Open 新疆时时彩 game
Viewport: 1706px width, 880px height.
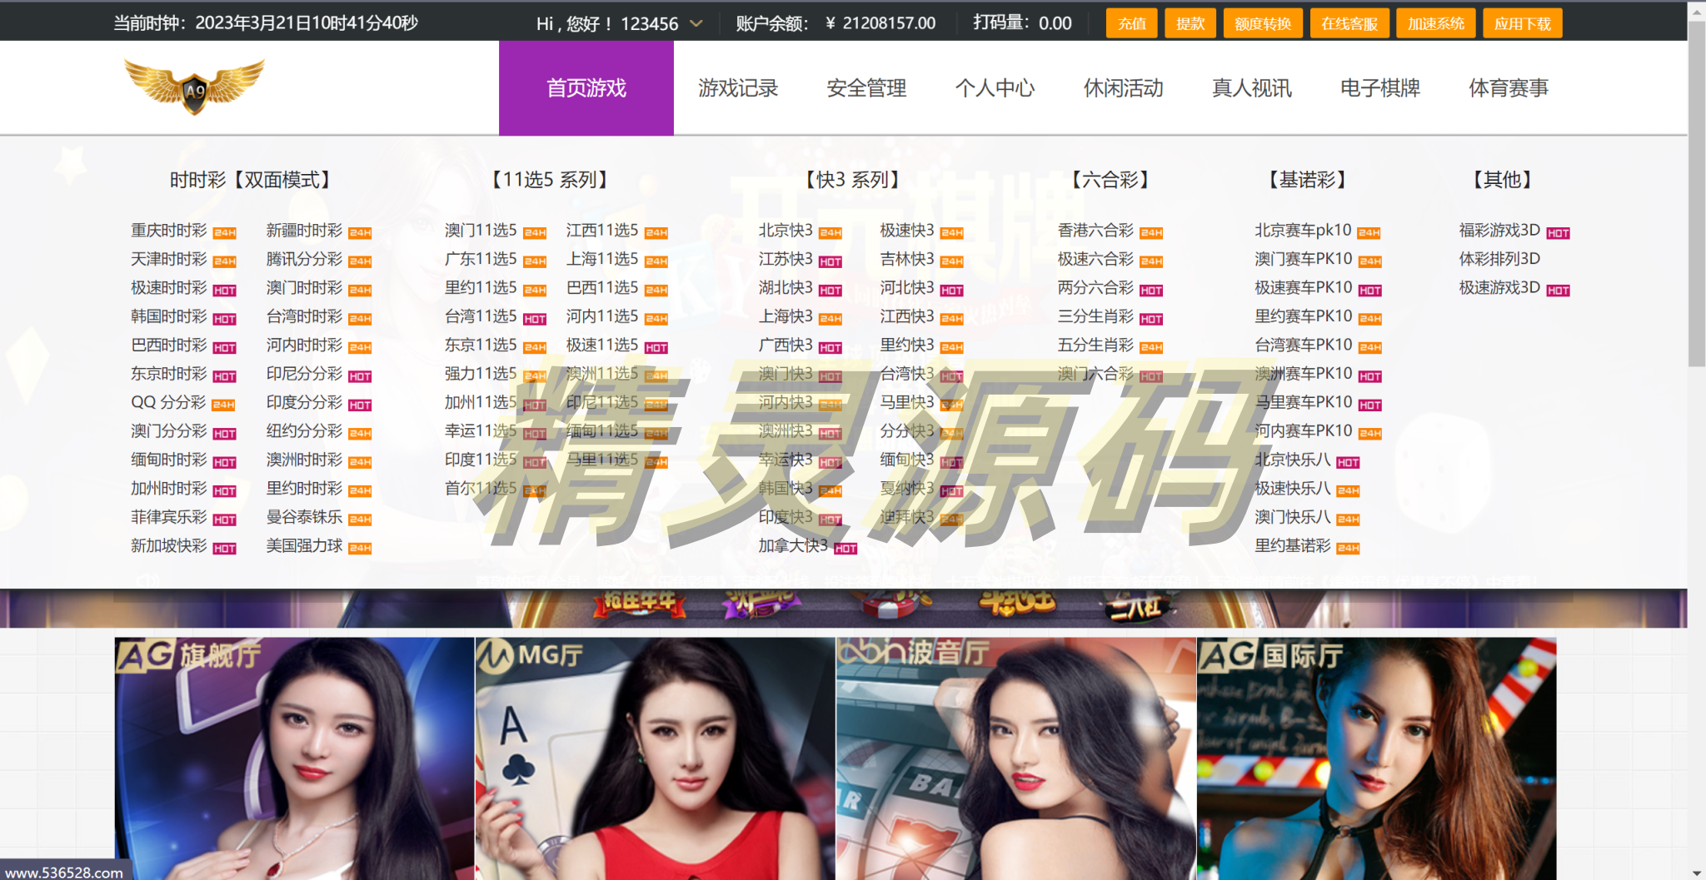[304, 231]
